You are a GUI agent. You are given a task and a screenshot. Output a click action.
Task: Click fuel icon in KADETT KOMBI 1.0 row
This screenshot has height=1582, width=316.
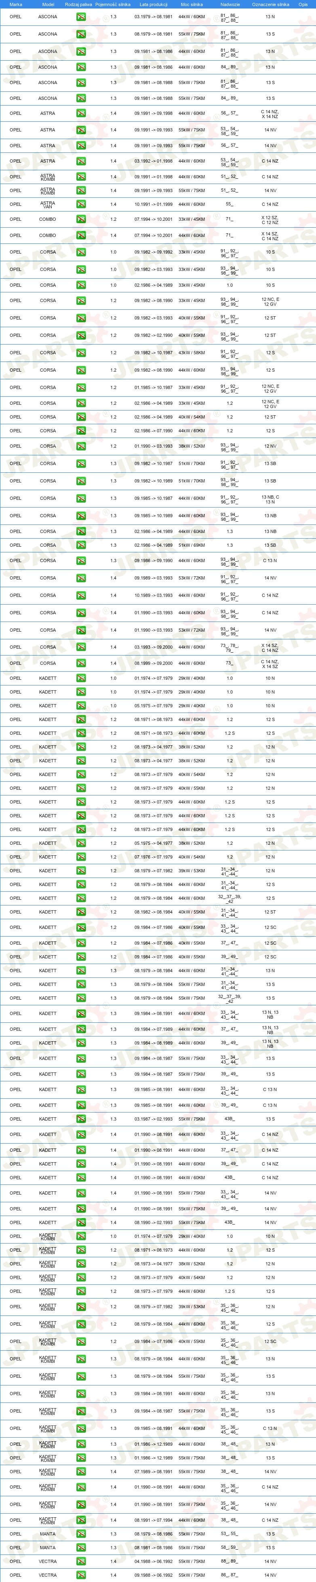pos(81,1236)
